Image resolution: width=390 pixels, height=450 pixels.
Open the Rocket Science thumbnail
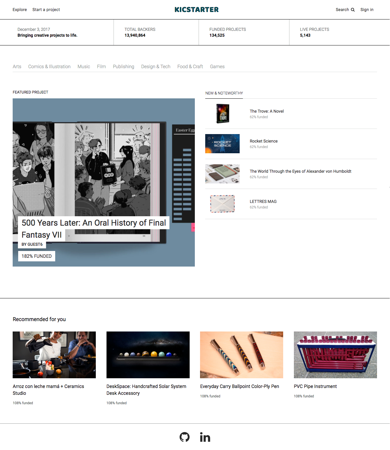pos(222,144)
